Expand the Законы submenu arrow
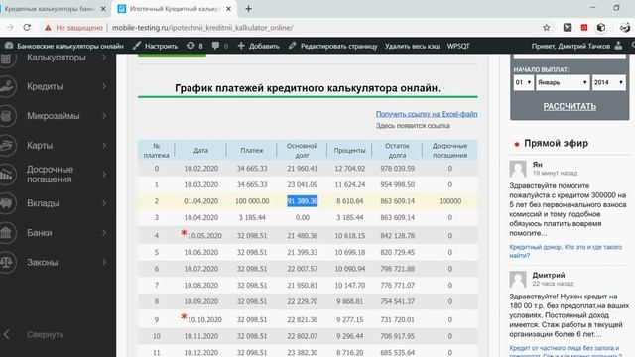 tap(104, 262)
